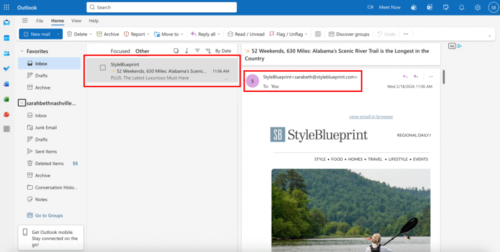The image size is (500, 252).
Task: Open the ribbon overflow ellipsis menu
Action: click(x=406, y=34)
